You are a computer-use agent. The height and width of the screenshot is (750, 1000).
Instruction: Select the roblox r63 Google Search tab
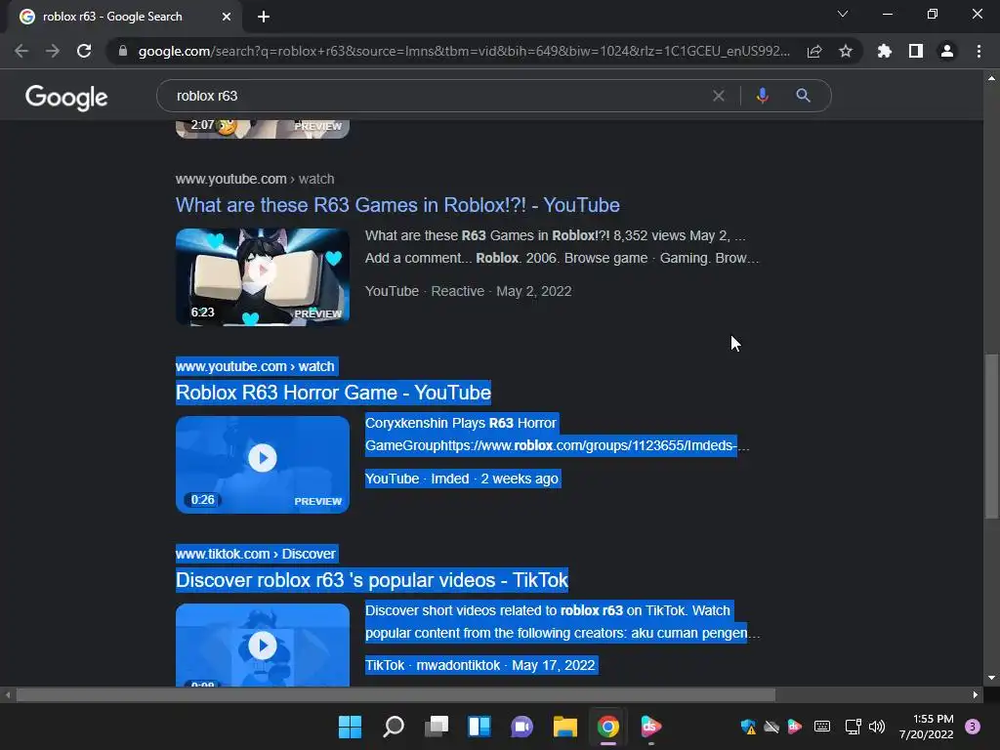pos(124,17)
